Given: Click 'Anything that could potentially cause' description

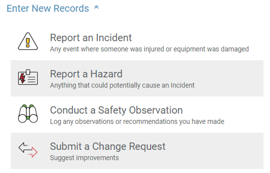Looking at the screenshot, I should pos(122,85).
